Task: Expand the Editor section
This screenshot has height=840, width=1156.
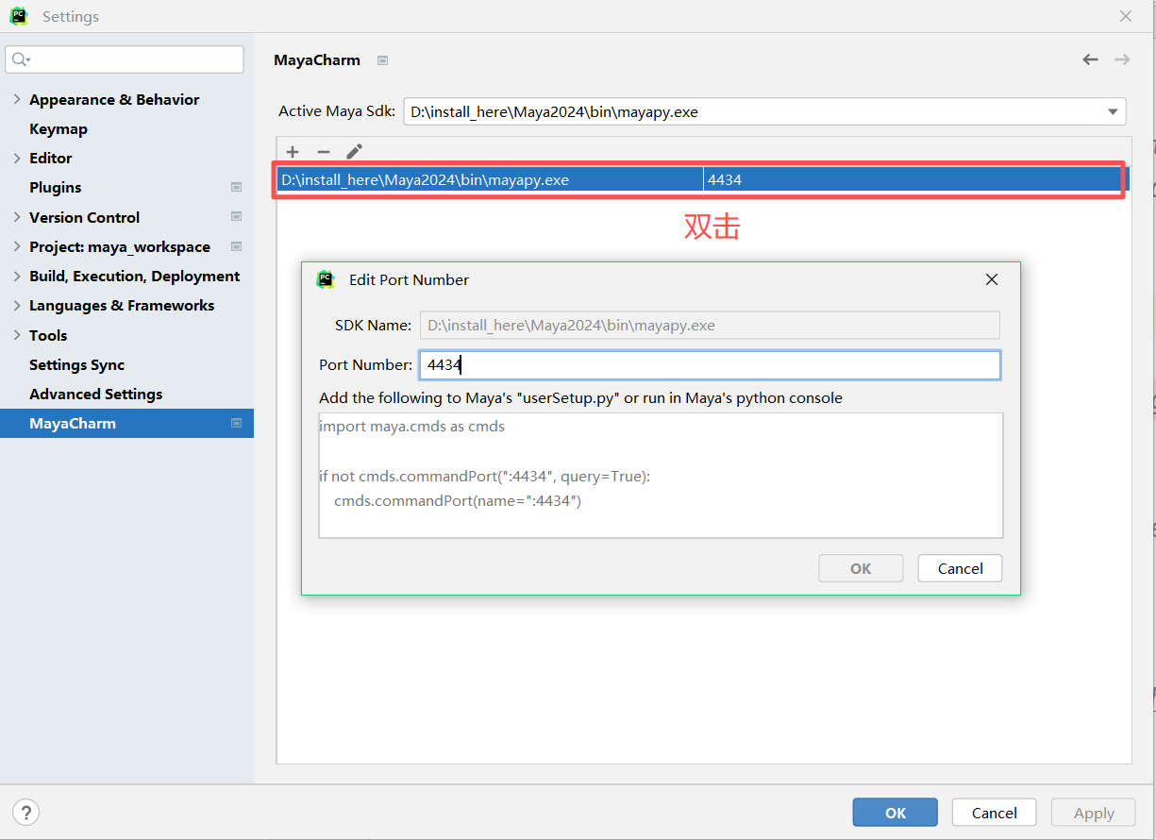Action: [17, 158]
